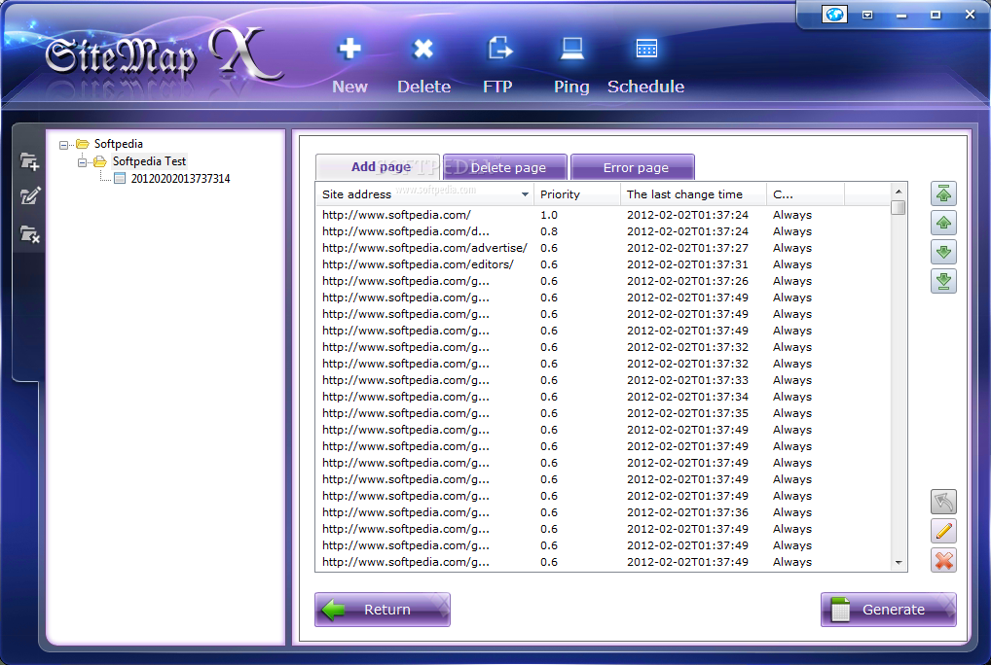Switch to the Add page tab
Screen dimensions: 991x665
coord(378,167)
